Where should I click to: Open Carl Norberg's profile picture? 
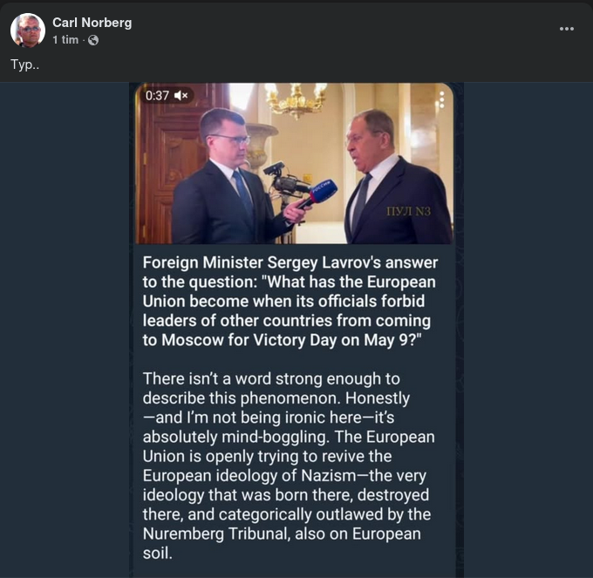click(28, 31)
